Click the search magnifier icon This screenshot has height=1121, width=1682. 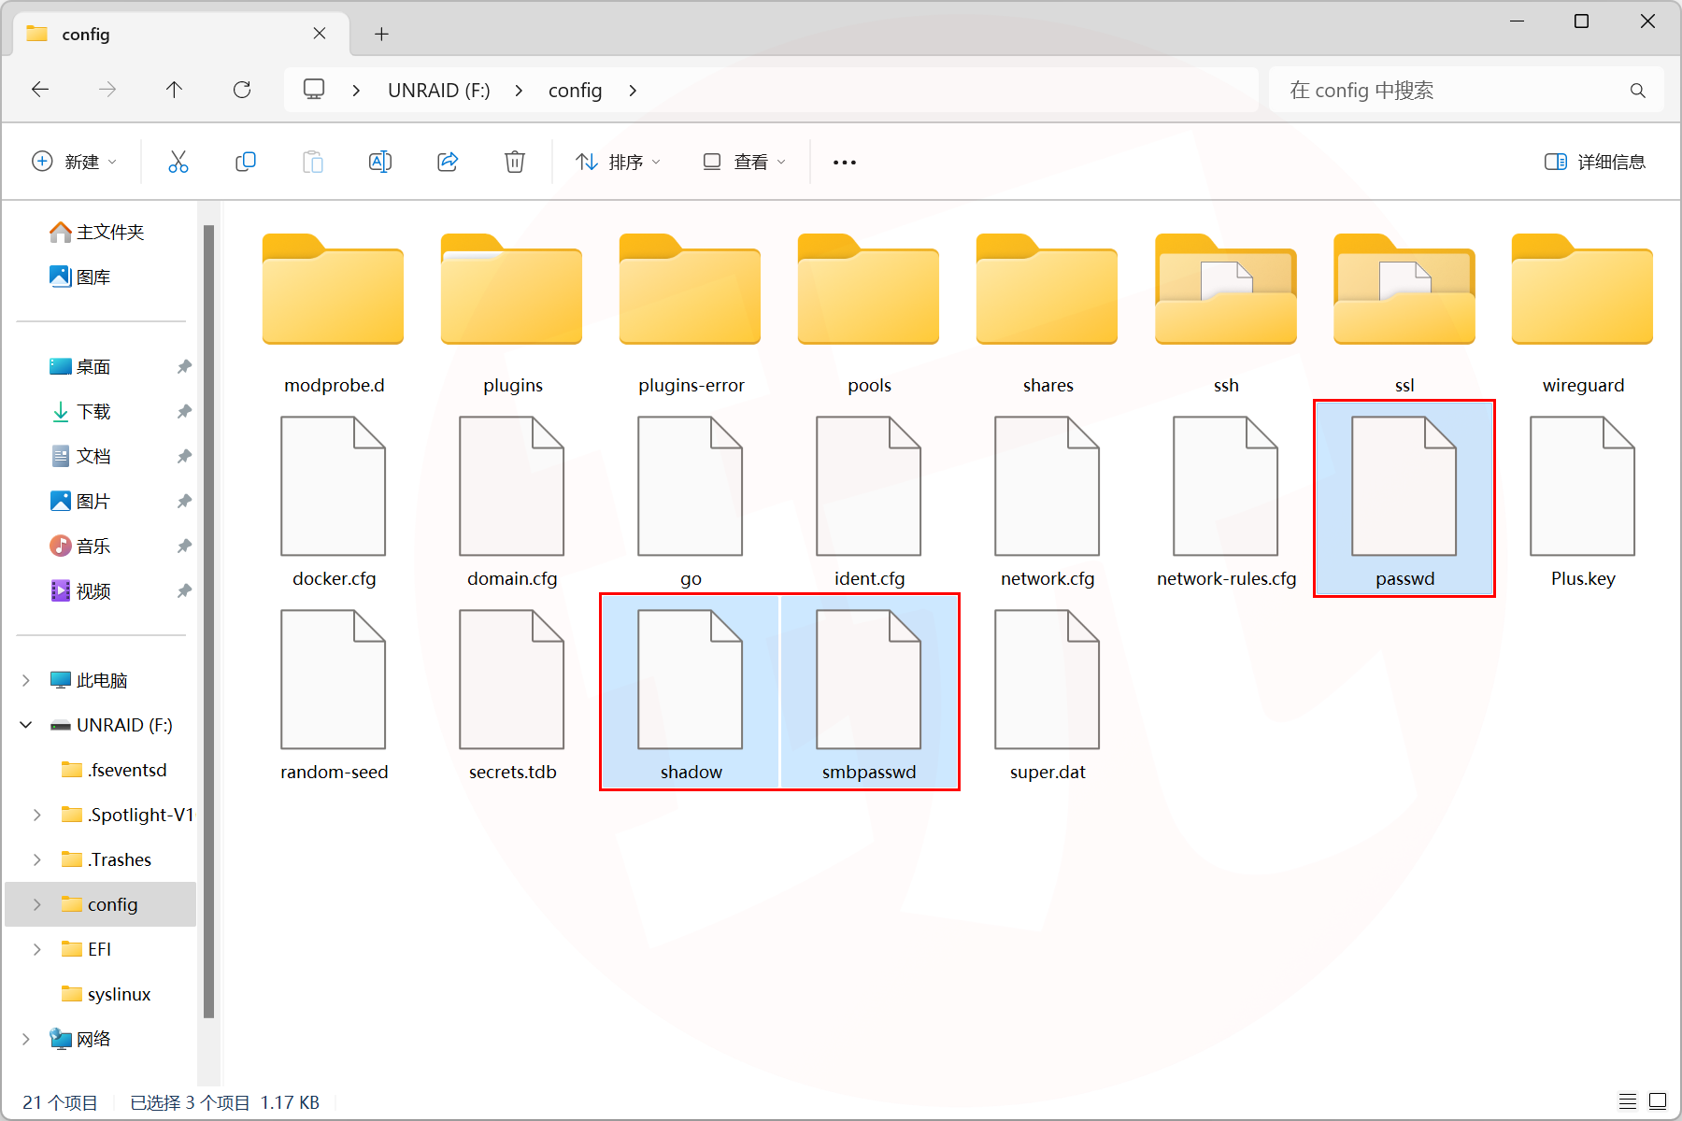point(1637,91)
